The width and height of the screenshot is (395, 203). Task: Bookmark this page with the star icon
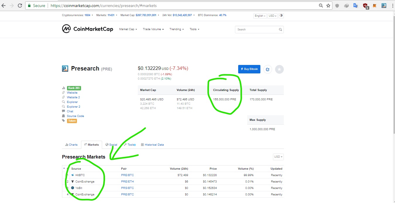(x=328, y=6)
